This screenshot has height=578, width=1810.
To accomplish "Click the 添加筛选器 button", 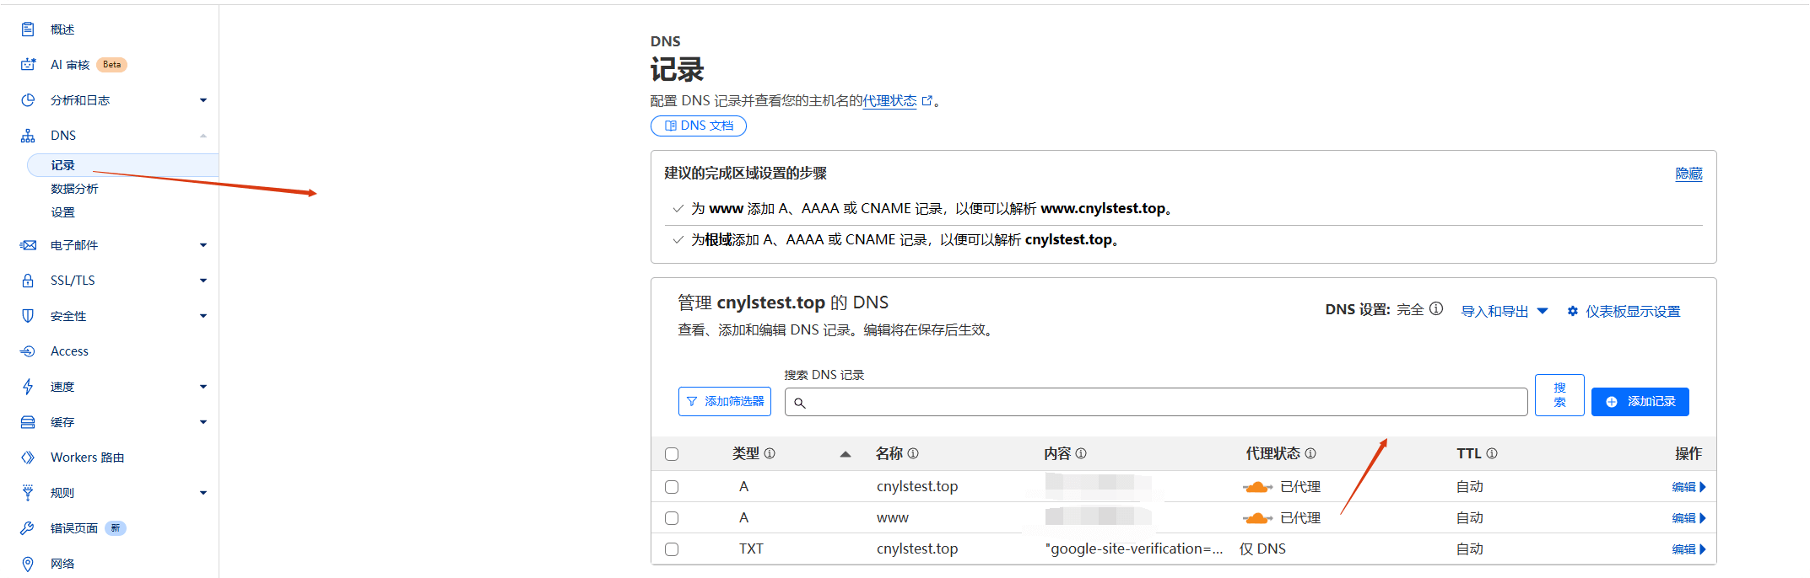I will pyautogui.click(x=725, y=401).
